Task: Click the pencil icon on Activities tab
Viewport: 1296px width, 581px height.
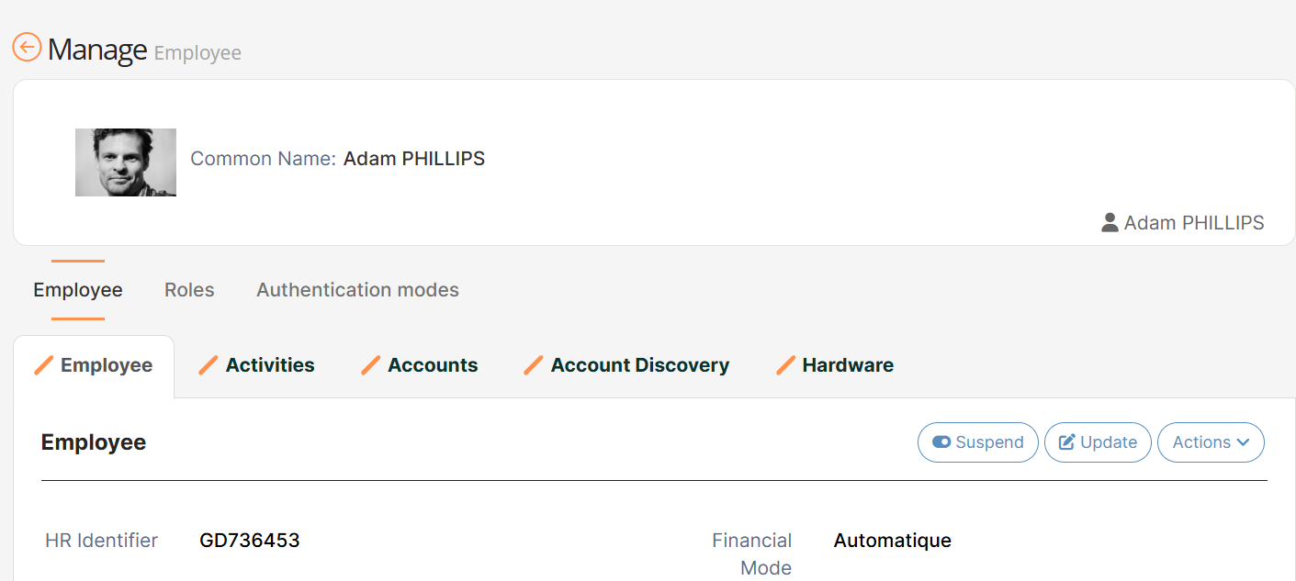Action: coord(209,365)
